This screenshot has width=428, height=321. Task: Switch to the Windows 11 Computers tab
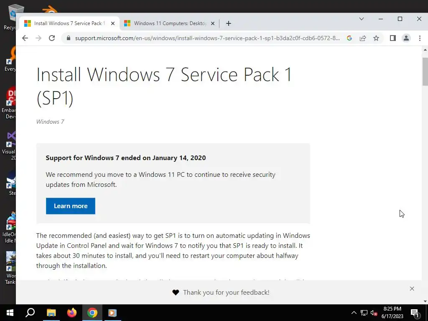coord(169,23)
